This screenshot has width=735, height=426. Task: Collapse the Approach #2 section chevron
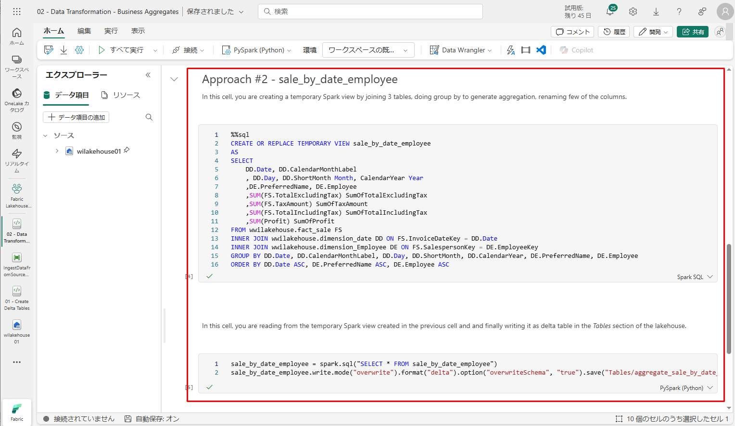(x=174, y=79)
